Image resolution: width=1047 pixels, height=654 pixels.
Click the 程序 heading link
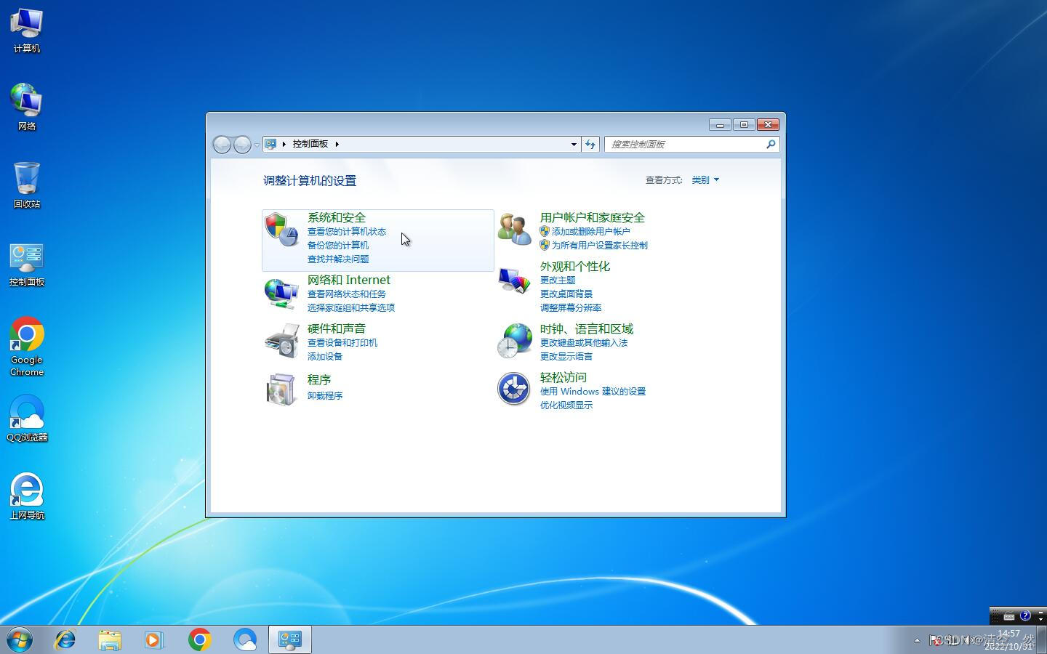(x=319, y=379)
